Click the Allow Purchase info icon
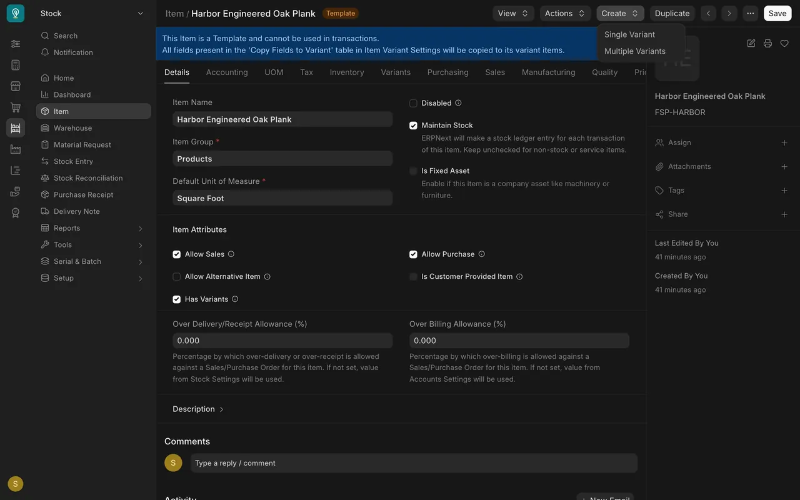Image resolution: width=800 pixels, height=500 pixels. point(481,254)
